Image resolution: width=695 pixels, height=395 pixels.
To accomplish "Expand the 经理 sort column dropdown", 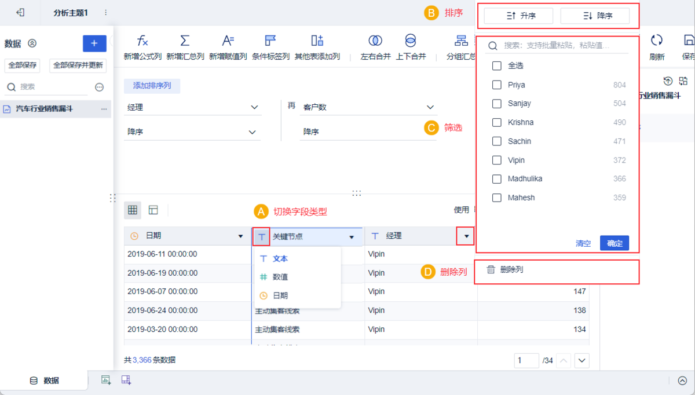I will pos(192,107).
